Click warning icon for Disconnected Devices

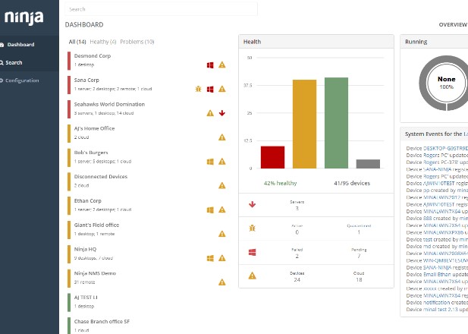221,186
